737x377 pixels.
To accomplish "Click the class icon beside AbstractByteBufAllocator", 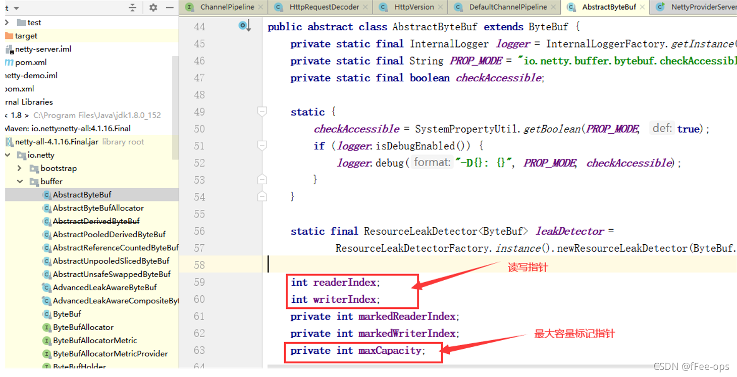I will click(46, 208).
